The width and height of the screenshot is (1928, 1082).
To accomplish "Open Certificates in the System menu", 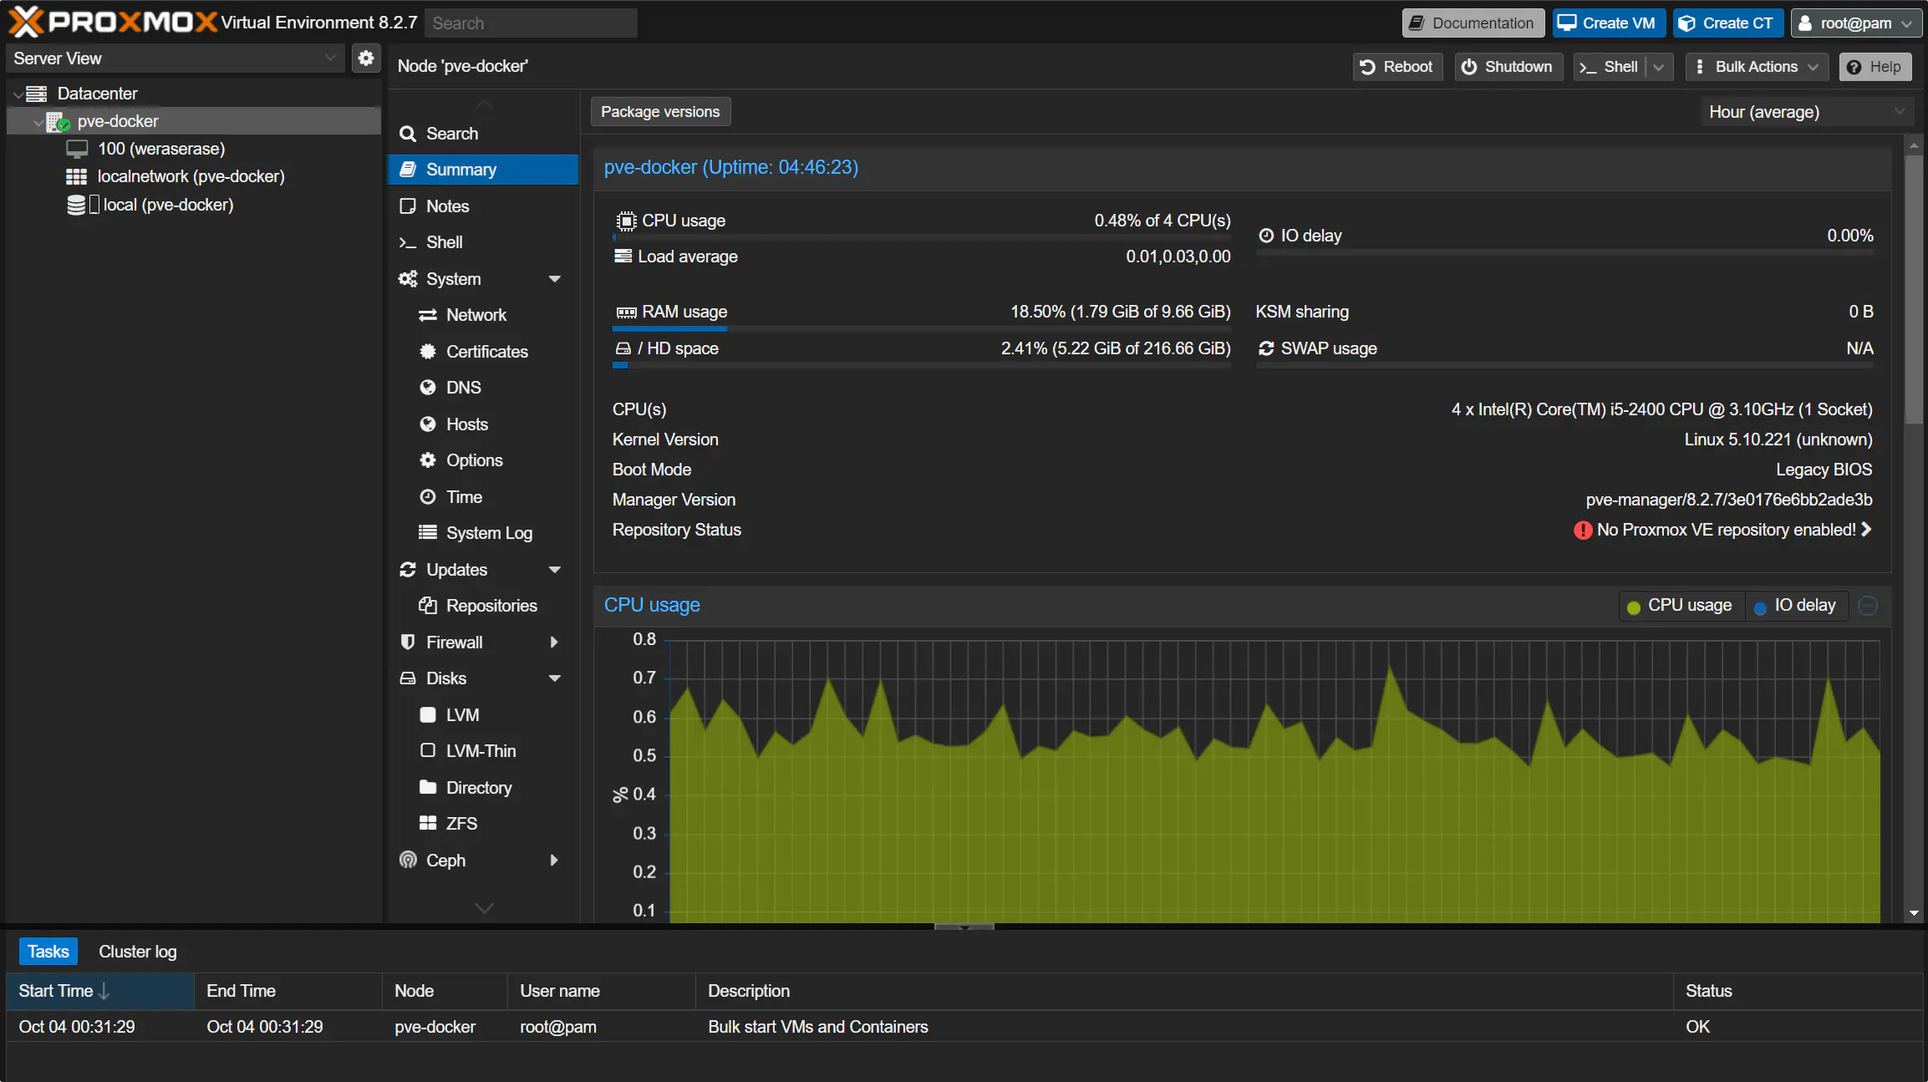I will click(x=486, y=352).
